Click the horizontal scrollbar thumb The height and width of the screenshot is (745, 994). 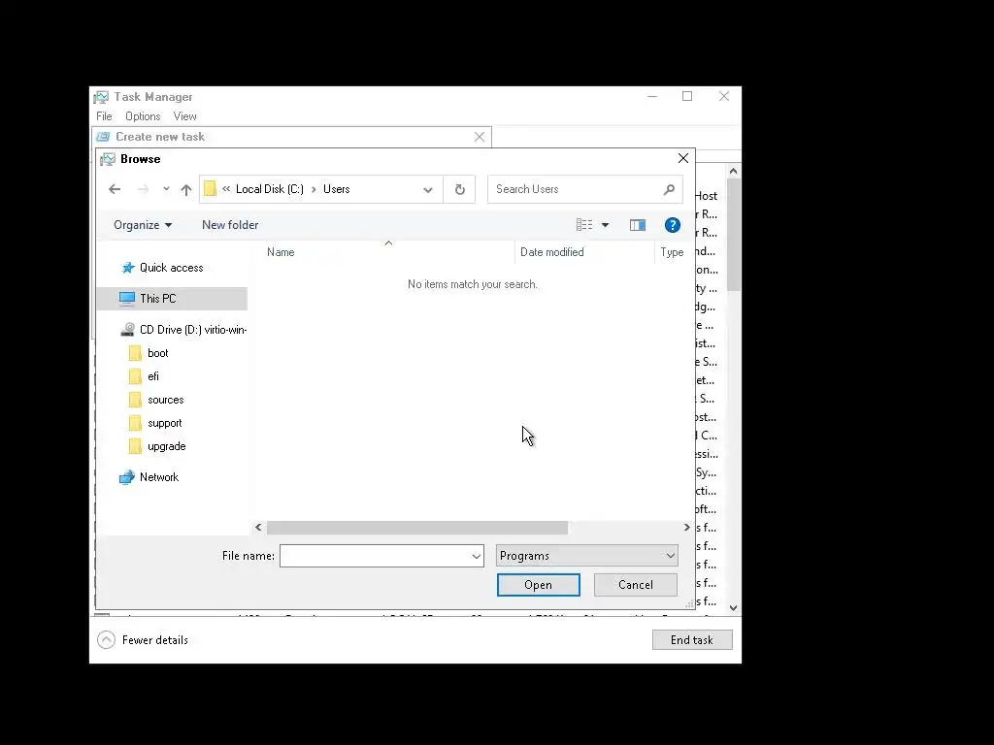[417, 527]
